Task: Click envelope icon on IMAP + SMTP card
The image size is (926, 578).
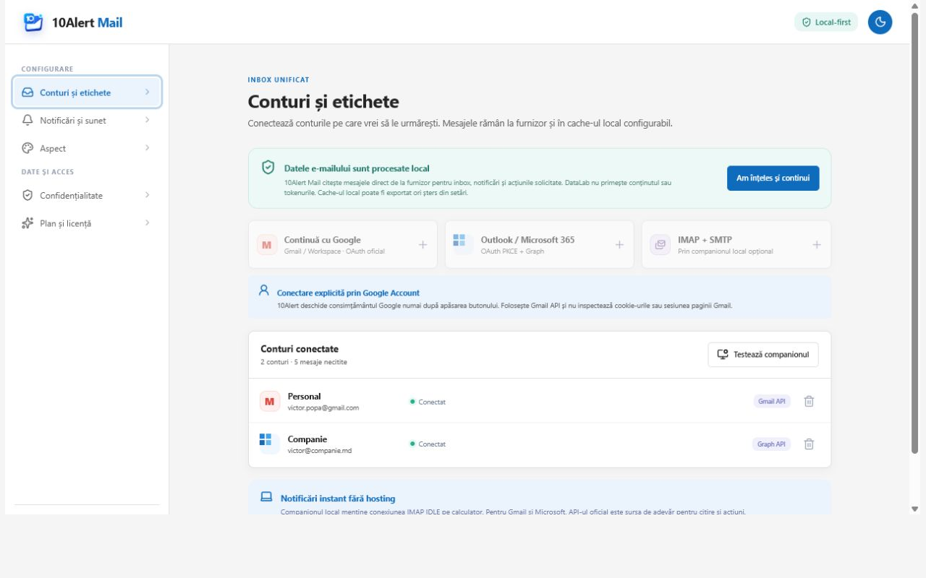Action: pos(660,245)
